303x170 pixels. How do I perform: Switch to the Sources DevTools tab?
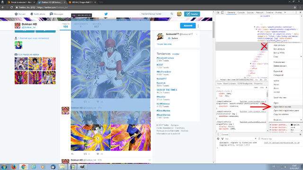(250, 13)
